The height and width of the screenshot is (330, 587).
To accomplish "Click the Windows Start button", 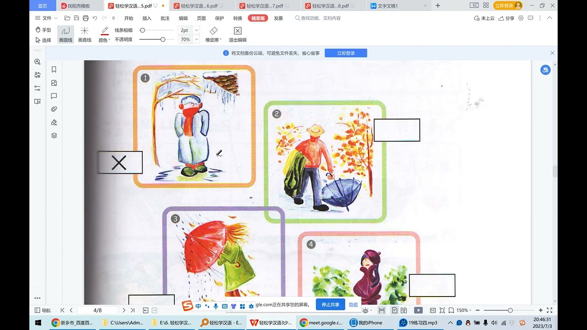I will point(38,323).
